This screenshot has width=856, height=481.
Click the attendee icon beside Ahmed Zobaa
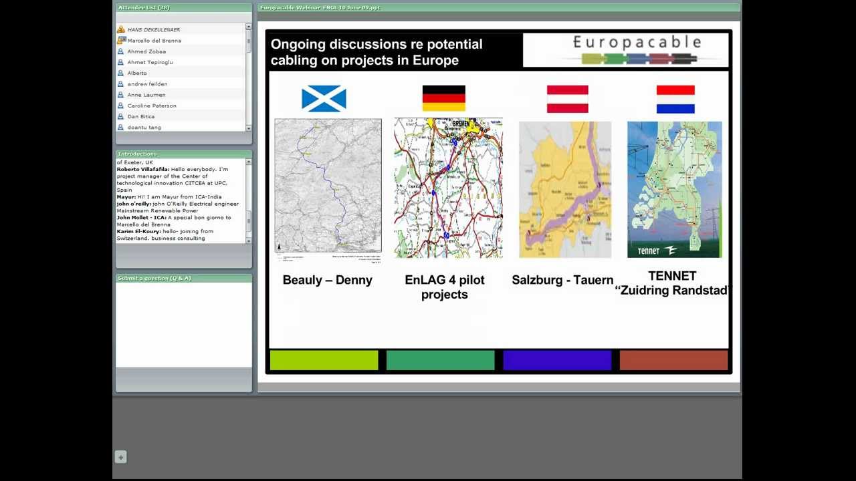click(x=121, y=51)
